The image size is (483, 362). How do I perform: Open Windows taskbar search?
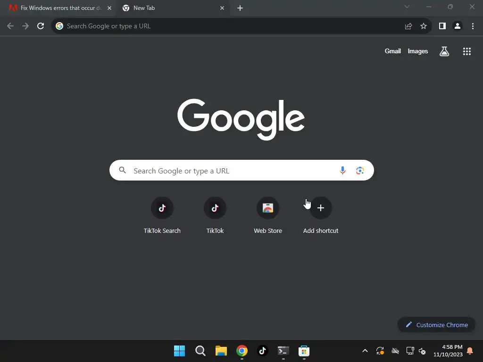click(200, 351)
